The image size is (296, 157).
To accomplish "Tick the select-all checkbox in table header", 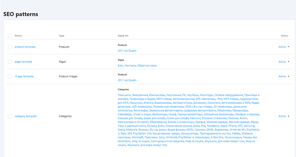I will click(x=10, y=36).
